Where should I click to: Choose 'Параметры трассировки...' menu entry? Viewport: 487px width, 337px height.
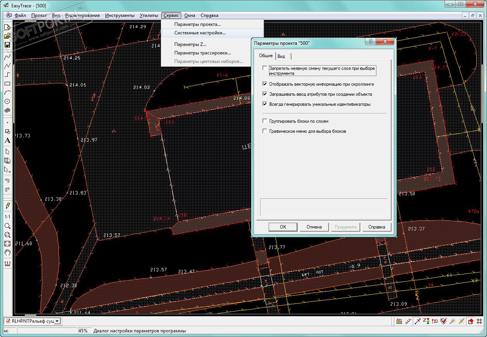point(202,53)
